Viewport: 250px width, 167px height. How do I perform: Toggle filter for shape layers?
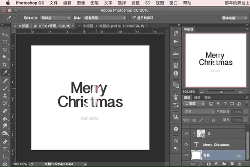(x=232, y=104)
